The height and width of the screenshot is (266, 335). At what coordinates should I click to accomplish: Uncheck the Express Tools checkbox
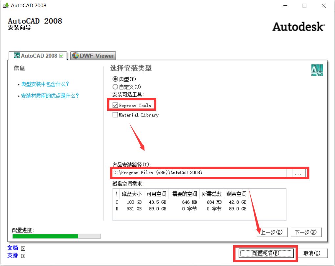115,105
